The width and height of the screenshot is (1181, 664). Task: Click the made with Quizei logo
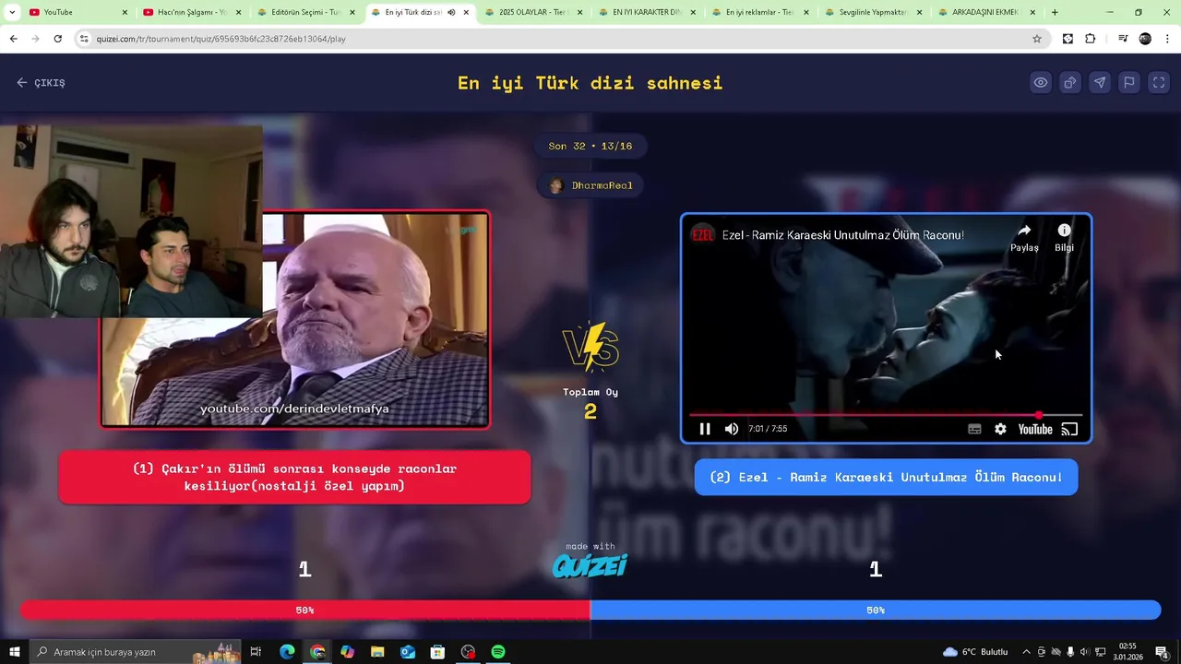(590, 561)
